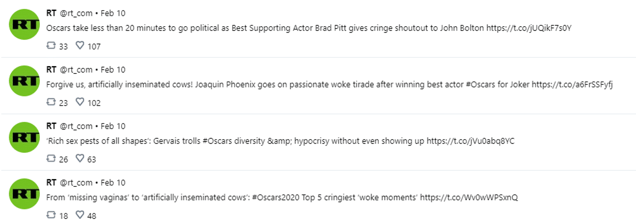The width and height of the screenshot is (636, 224).
Task: Retweet the Gervais trolls Oscars tweet
Action: [x=51, y=159]
